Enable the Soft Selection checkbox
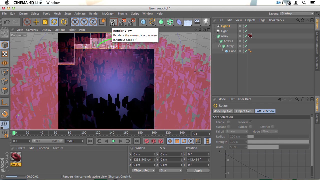The height and width of the screenshot is (180, 320). coord(228,122)
